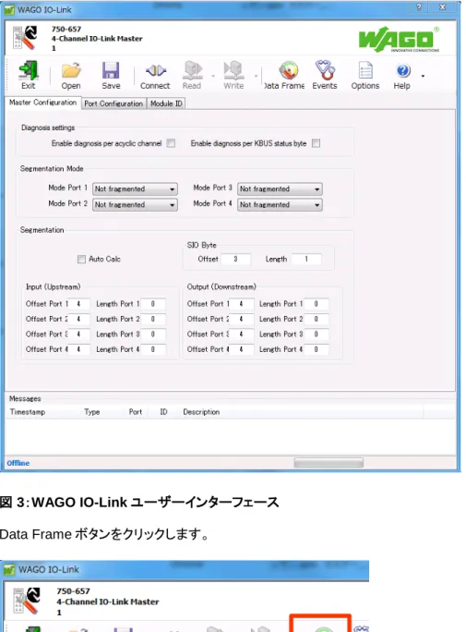Click Output Length Port 4 field

click(316, 349)
